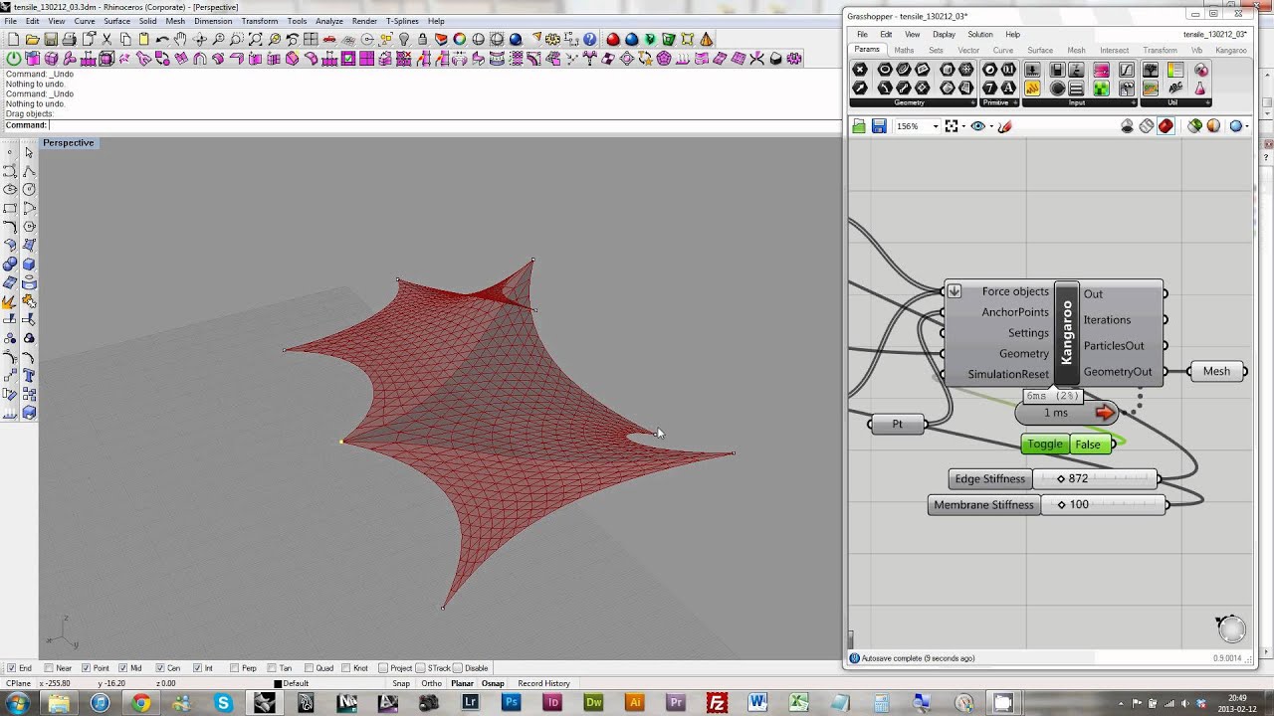Open the T-Splines menu in Rhino
The height and width of the screenshot is (716, 1274).
(402, 21)
